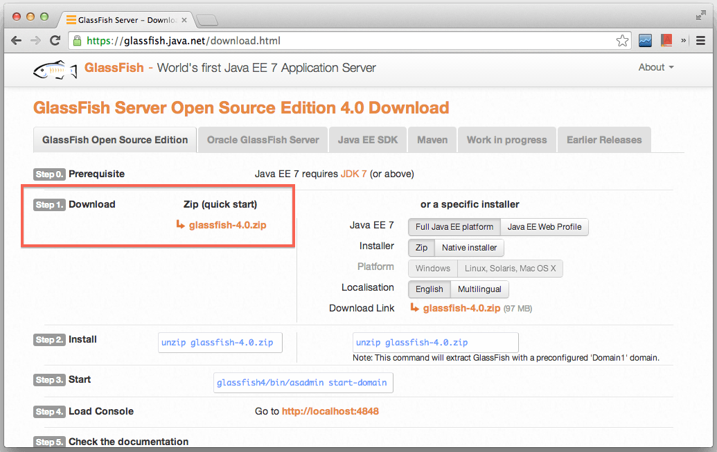Click the "Download Link" row label
Image resolution: width=717 pixels, height=452 pixels.
tap(361, 309)
